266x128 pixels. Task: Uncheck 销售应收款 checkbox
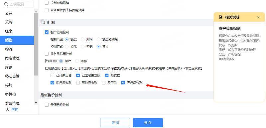pos(52,83)
